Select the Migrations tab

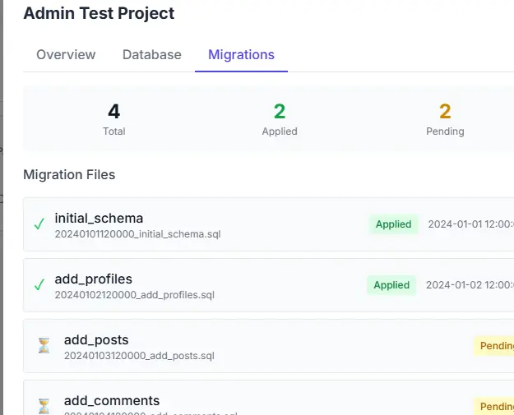pos(241,54)
